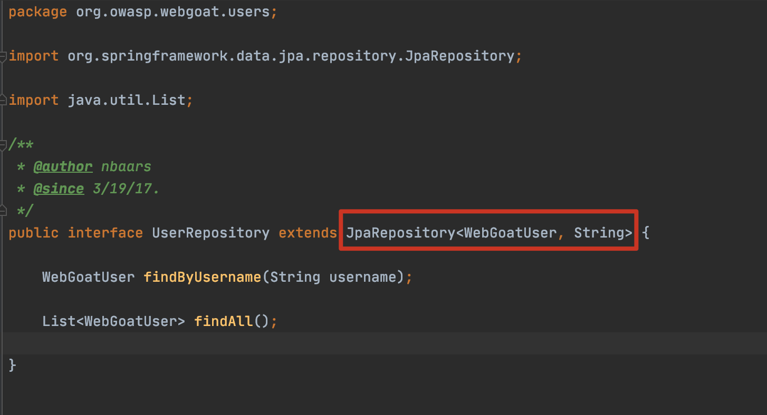Image resolution: width=767 pixels, height=415 pixels.
Task: Click JpaRepository in the extends clause
Action: 400,233
